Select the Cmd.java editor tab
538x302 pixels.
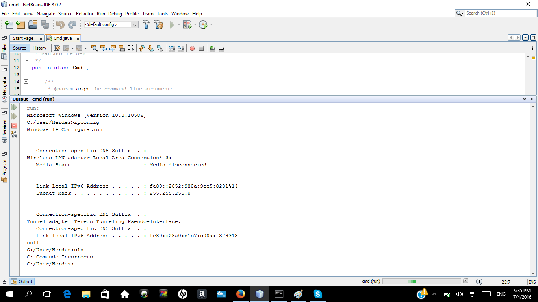coord(63,38)
